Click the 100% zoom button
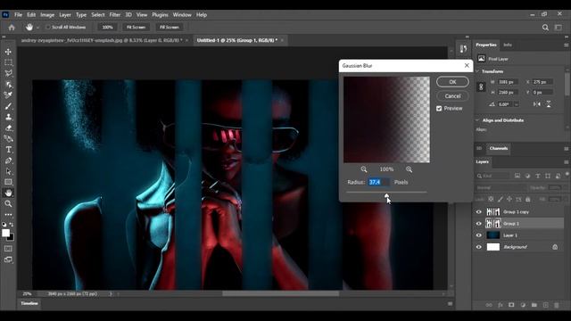 (107, 28)
